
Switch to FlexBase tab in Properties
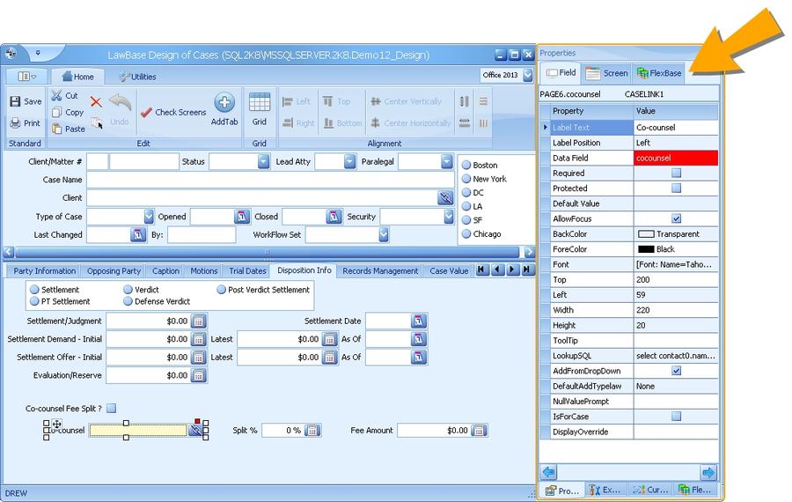[659, 73]
